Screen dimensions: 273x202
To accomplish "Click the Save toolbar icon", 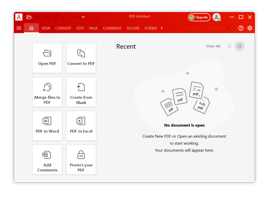I will [38, 17].
